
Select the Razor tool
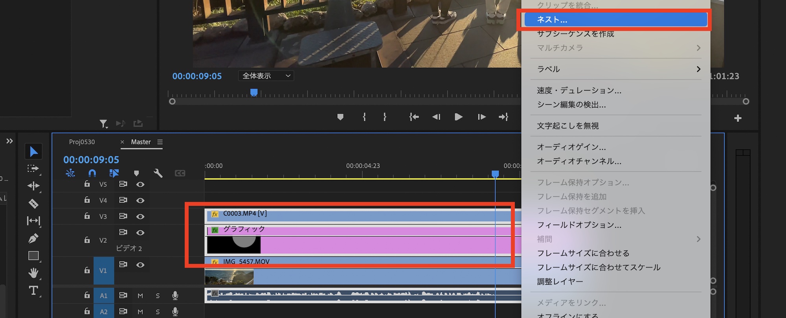pos(33,204)
